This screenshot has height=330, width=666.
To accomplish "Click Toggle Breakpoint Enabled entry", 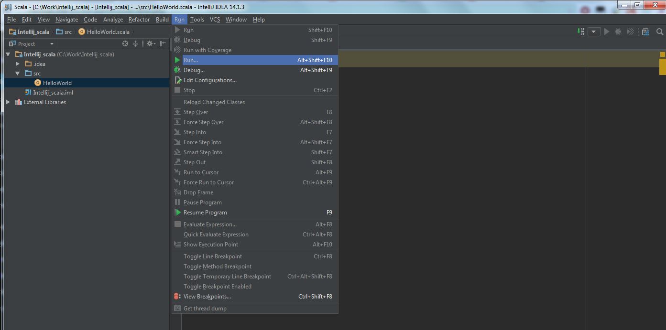I will tap(255, 287).
